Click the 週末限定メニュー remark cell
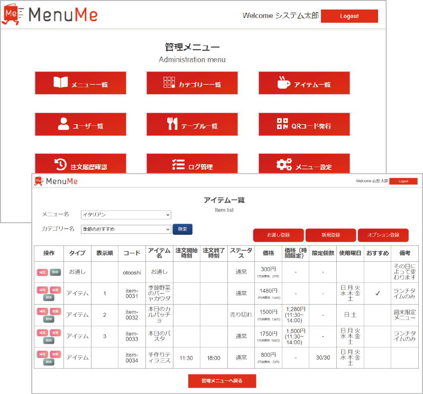The image size is (423, 394). pos(404,315)
